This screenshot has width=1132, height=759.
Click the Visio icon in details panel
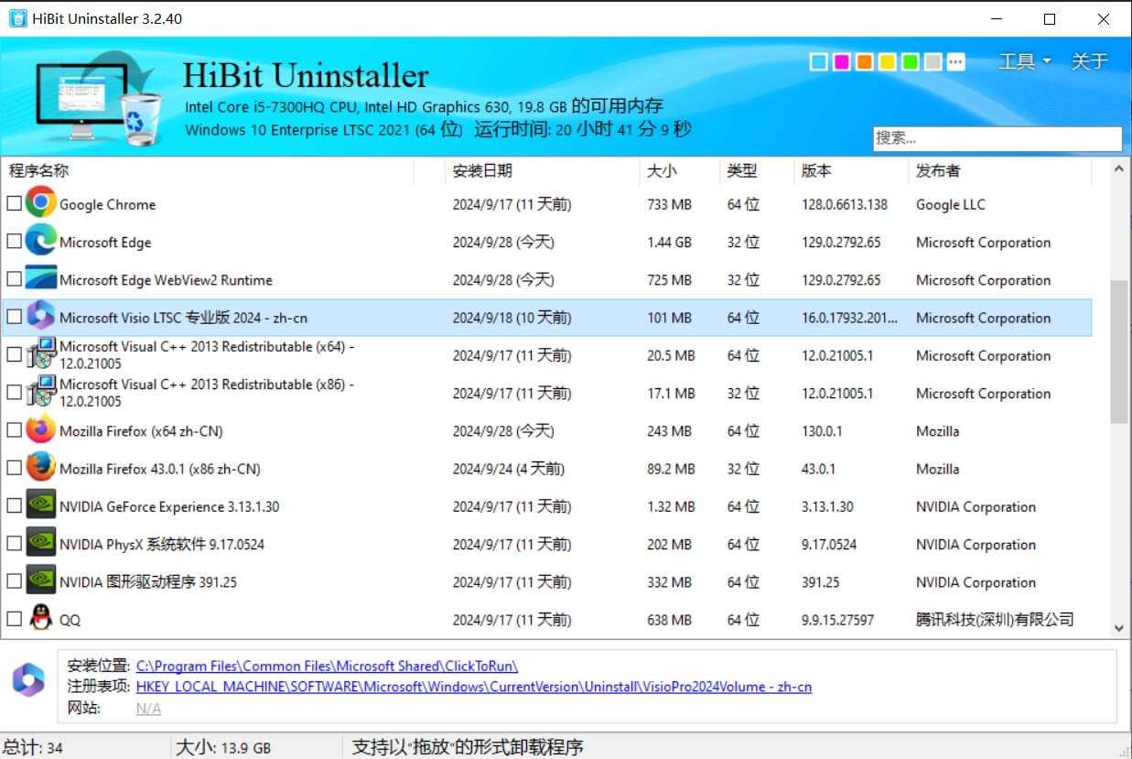click(x=28, y=679)
